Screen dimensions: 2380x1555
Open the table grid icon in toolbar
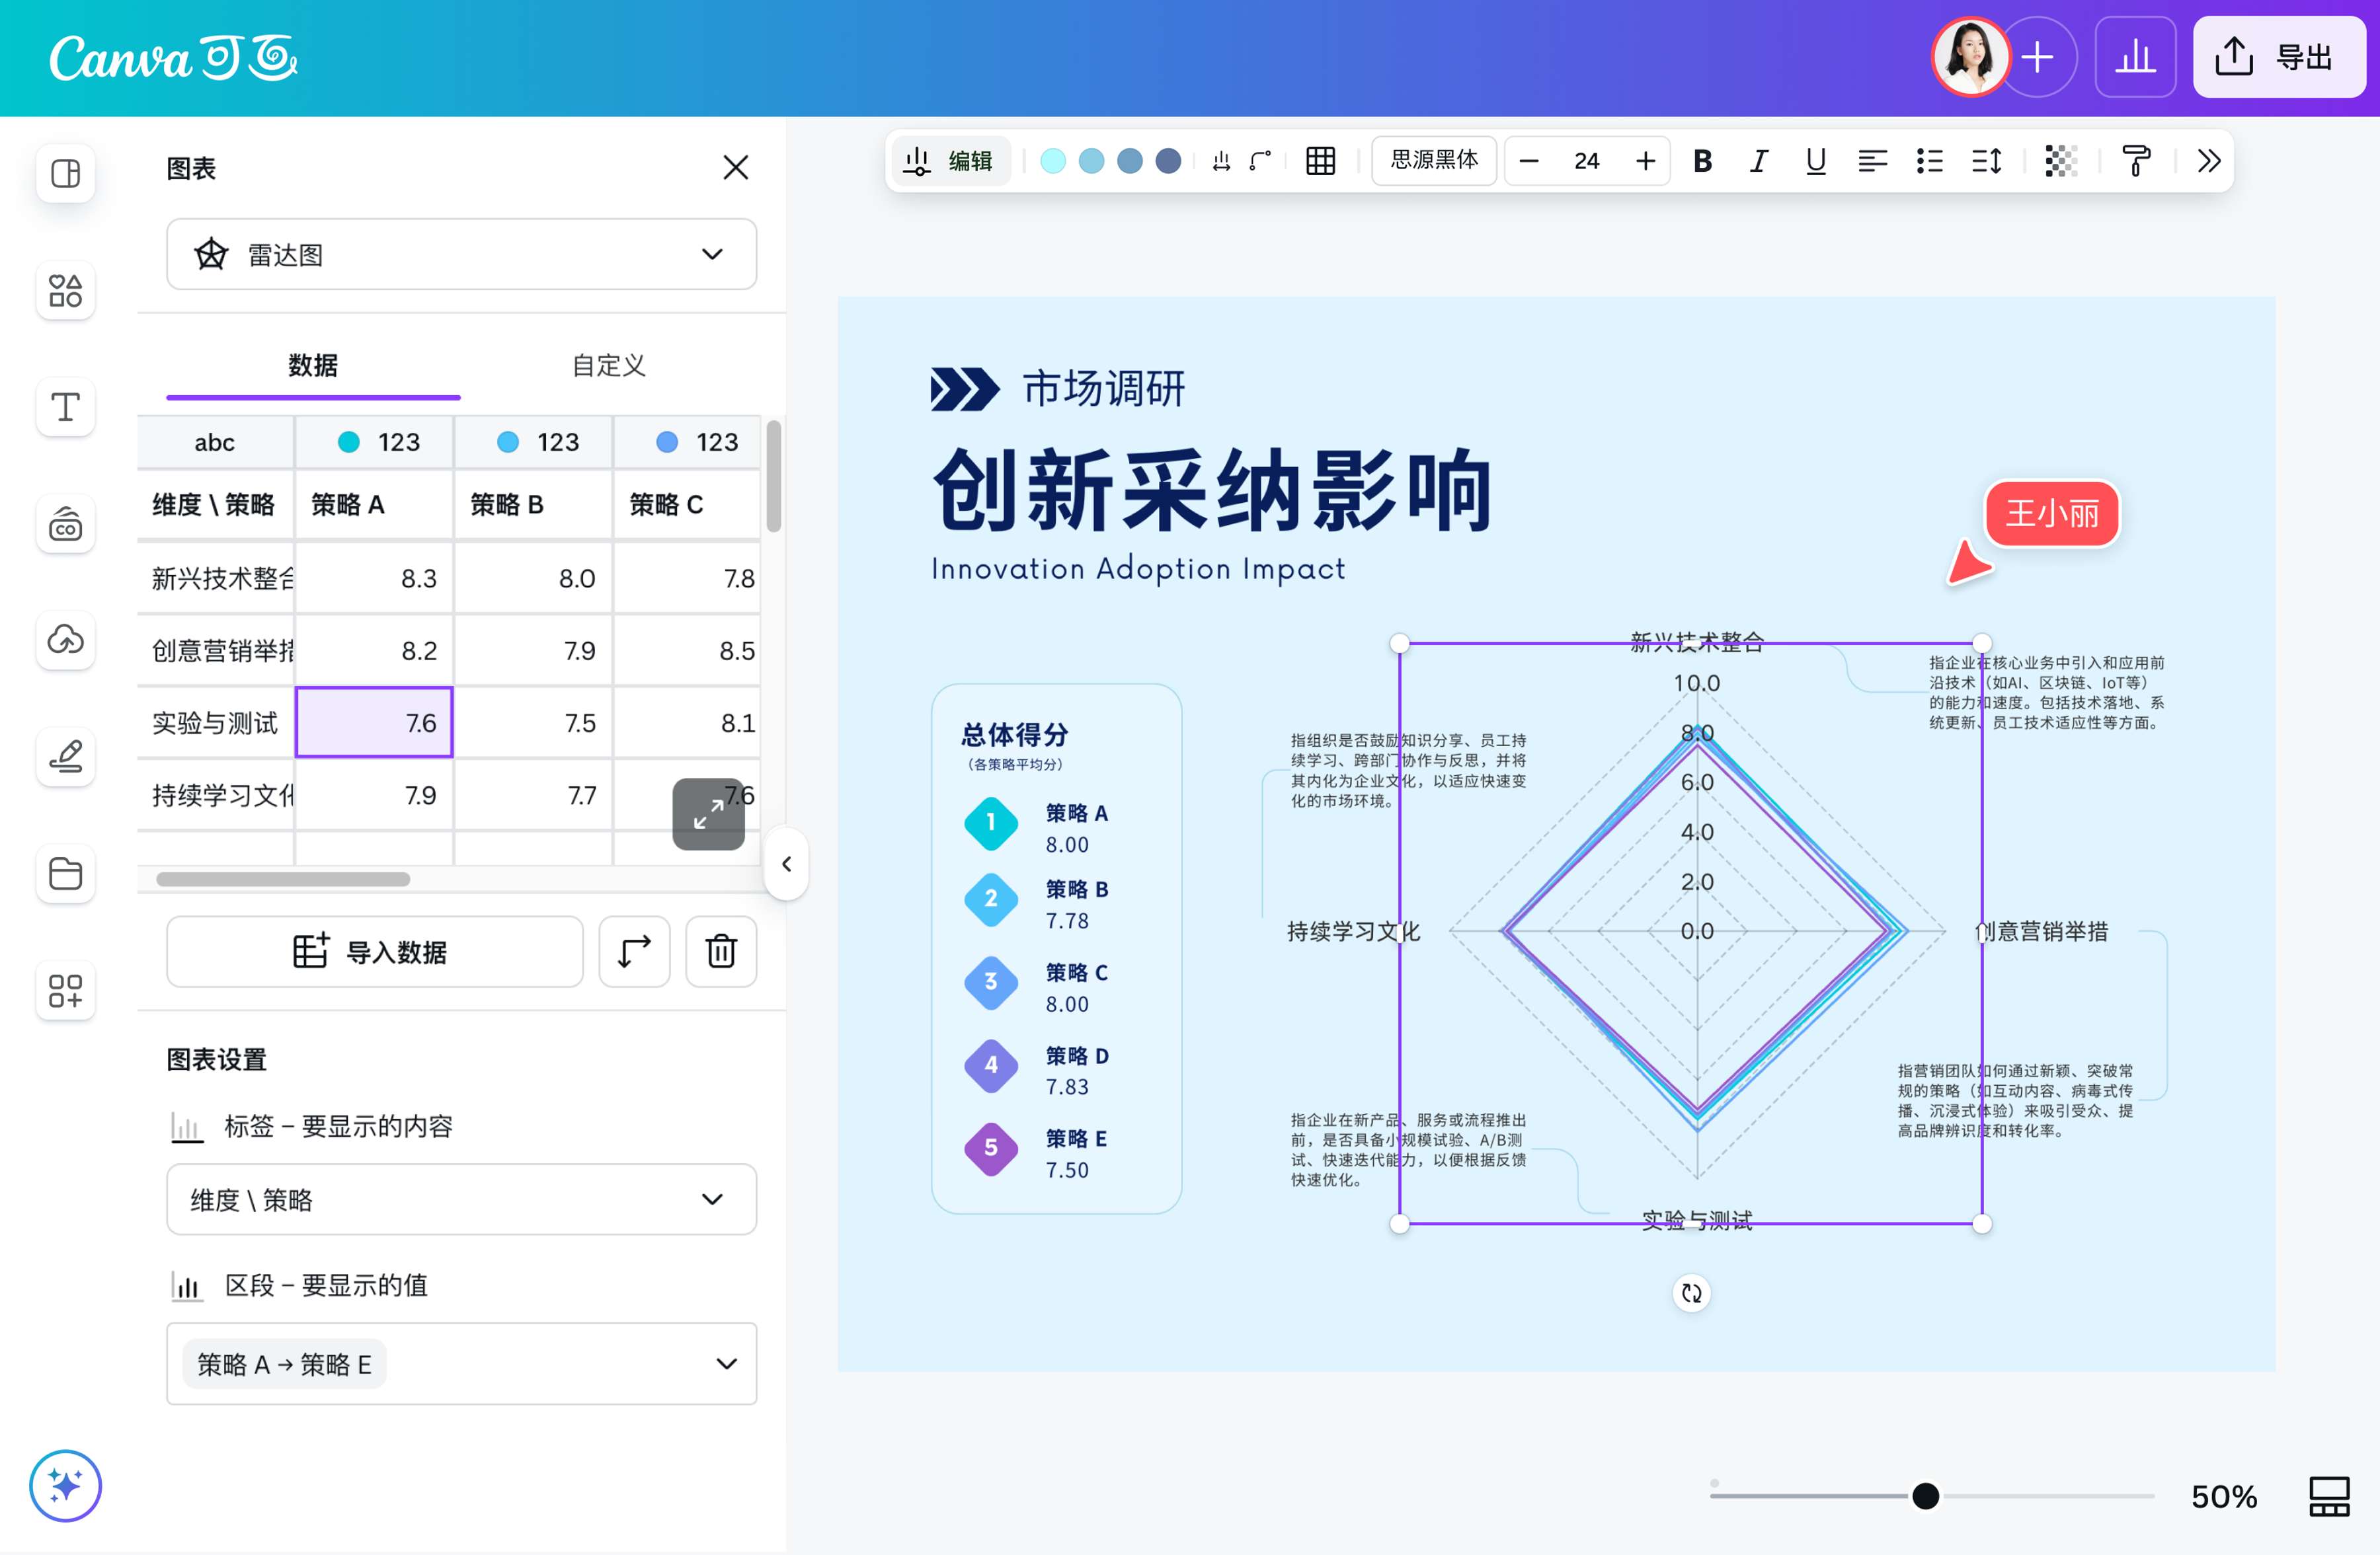pos(1320,161)
